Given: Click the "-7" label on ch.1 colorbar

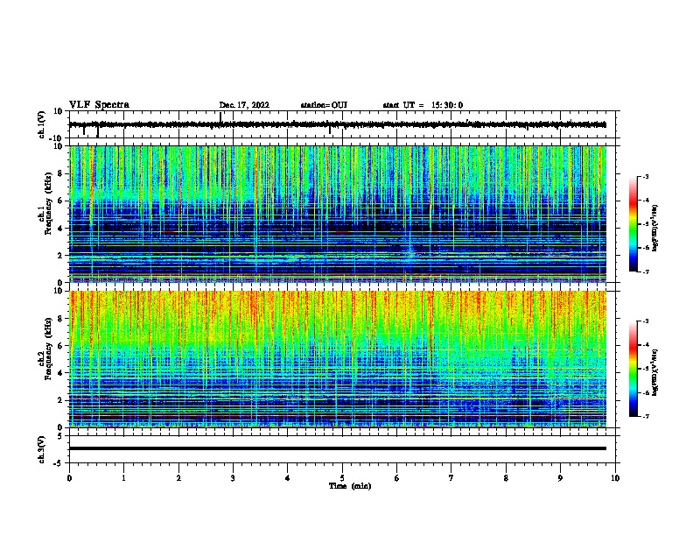Looking at the screenshot, I should click(x=645, y=272).
